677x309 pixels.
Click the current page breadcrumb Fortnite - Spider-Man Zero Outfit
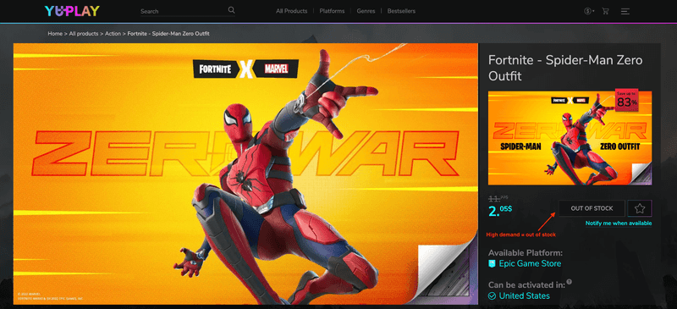(x=168, y=33)
